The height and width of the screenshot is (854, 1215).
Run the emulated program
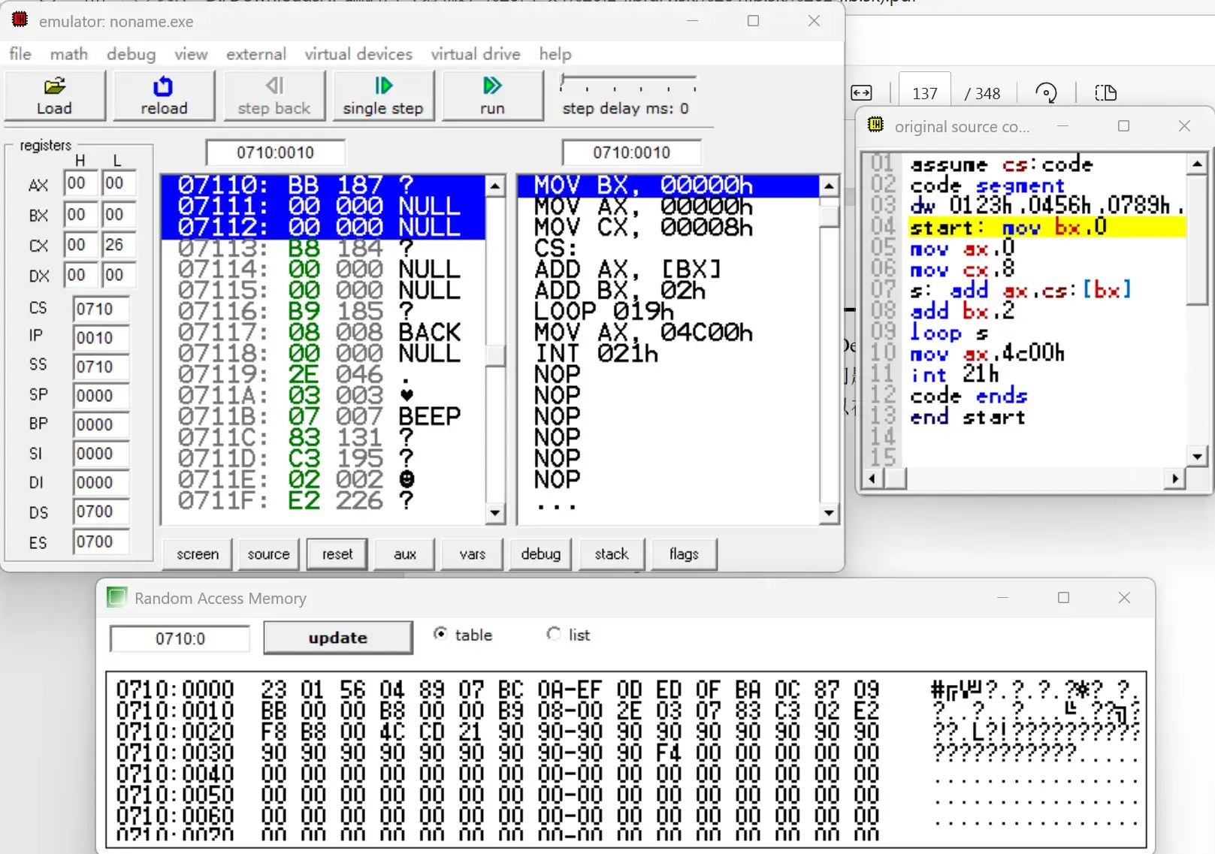[492, 95]
